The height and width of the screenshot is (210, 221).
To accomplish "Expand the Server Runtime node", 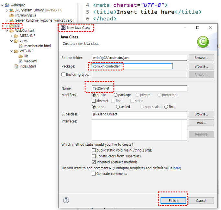I will pos(7,21).
